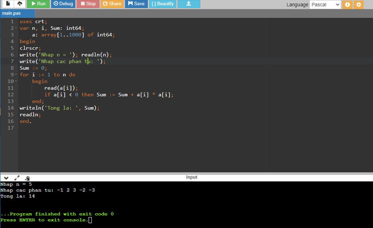
Task: Click the 'readln(n);' call on line 6
Action: point(96,55)
